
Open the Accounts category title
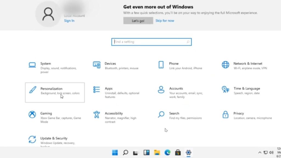pos(176,88)
